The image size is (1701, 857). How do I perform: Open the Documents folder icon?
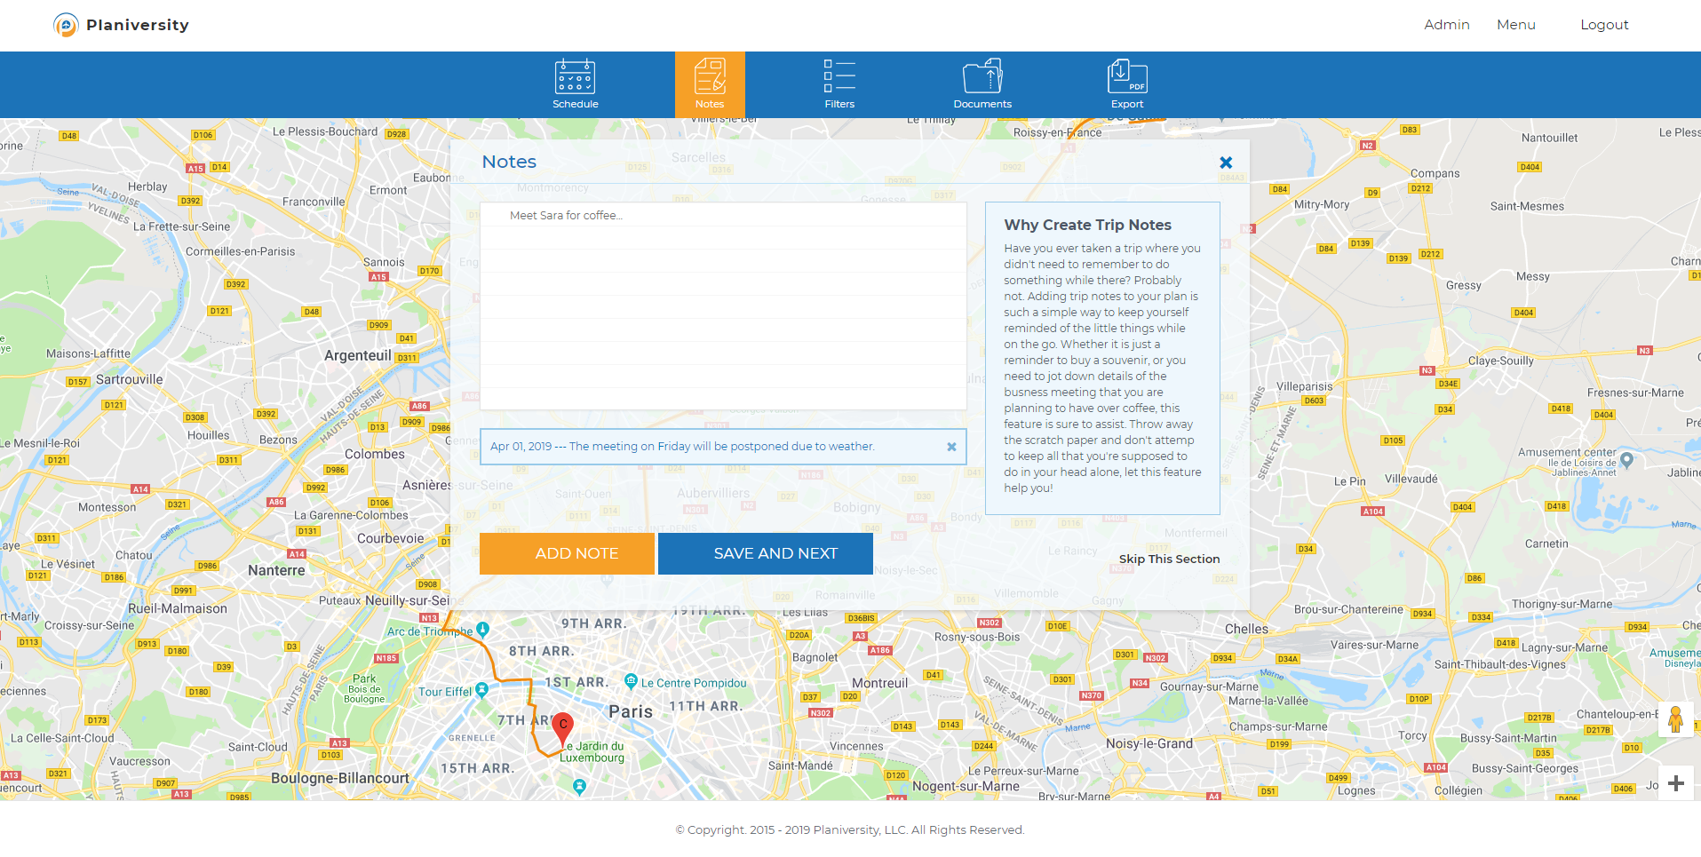[982, 76]
